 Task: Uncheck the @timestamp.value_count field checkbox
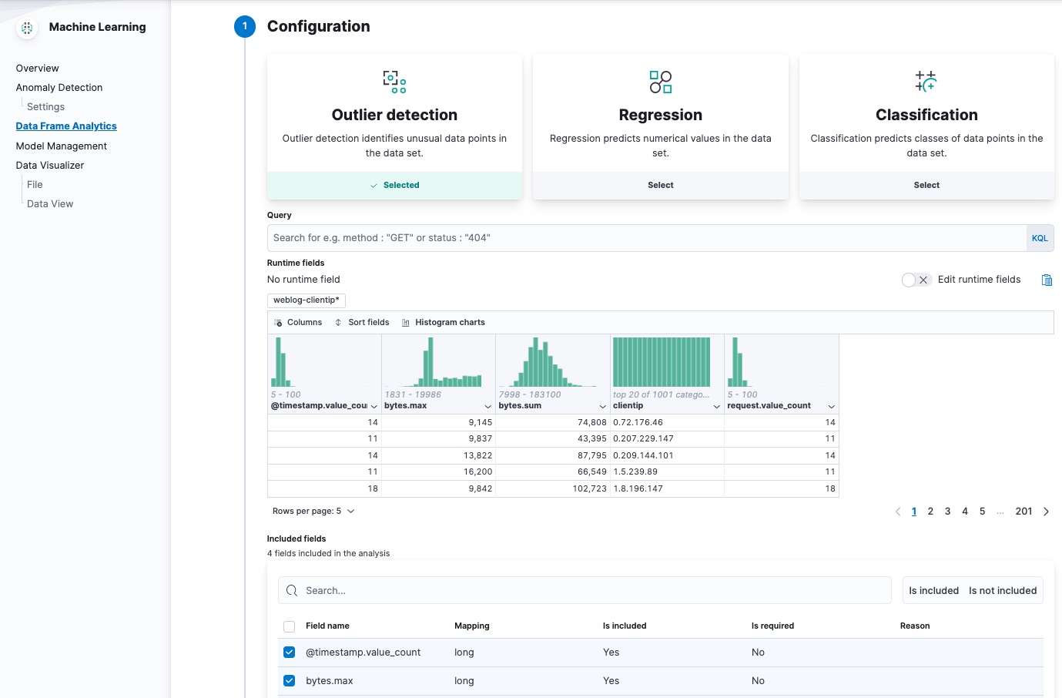tap(289, 652)
